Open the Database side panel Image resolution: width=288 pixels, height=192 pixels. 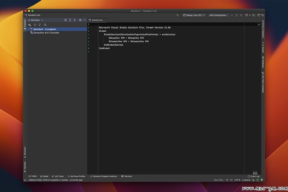(x=263, y=62)
